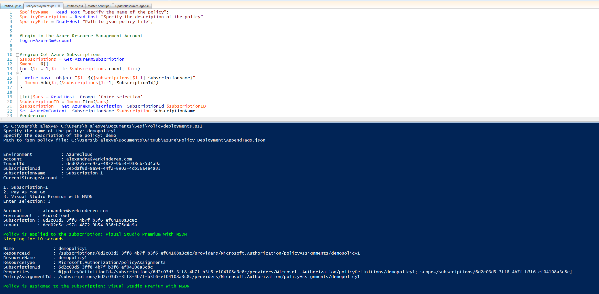Close the Policydeployments.ps1 tab
Image resolution: width=599 pixels, height=294 pixels.
[x=59, y=6]
